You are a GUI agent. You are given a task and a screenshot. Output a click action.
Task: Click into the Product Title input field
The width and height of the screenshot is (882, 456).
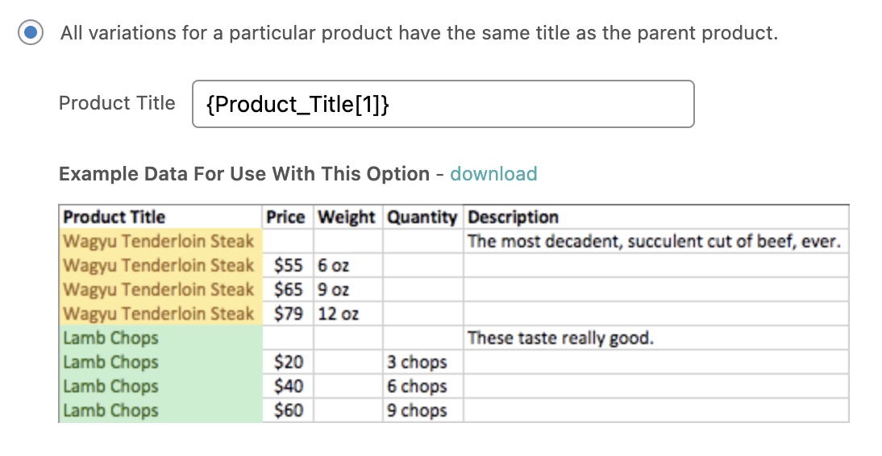click(x=443, y=104)
